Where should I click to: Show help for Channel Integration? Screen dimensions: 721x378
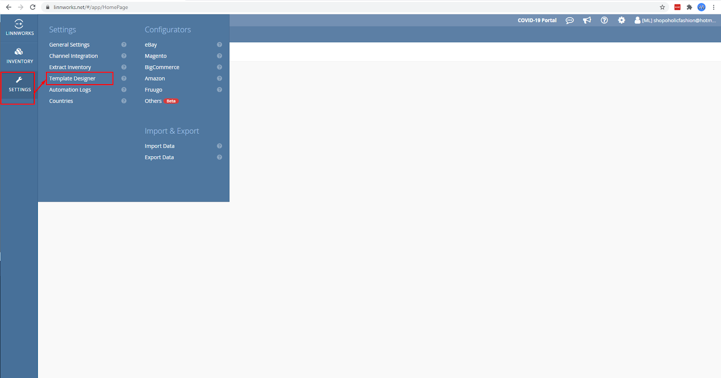click(124, 56)
